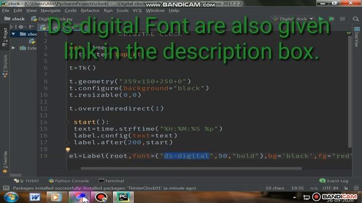Click the selected text ds-digital in code
The width and height of the screenshot is (362, 203).
click(187, 156)
